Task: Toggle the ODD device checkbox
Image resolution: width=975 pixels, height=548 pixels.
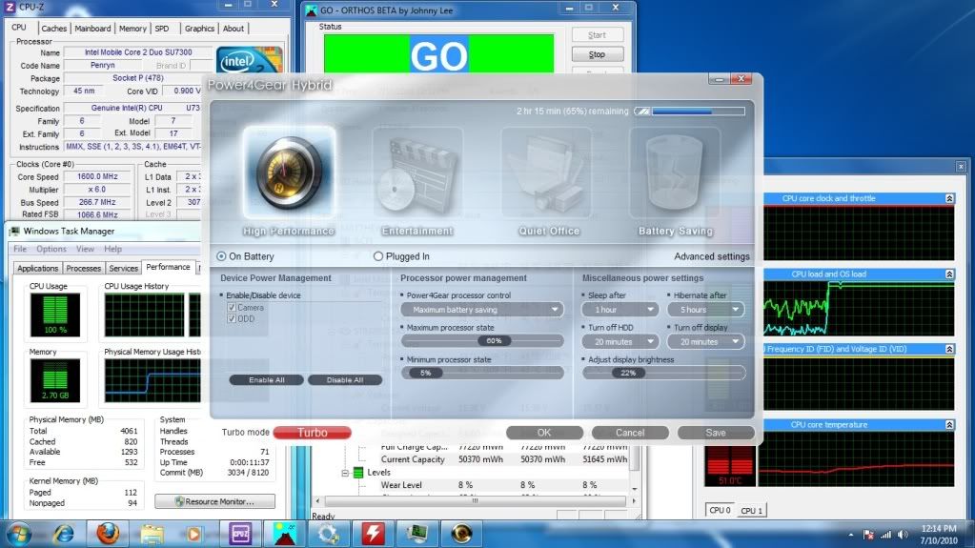Action: [232, 318]
